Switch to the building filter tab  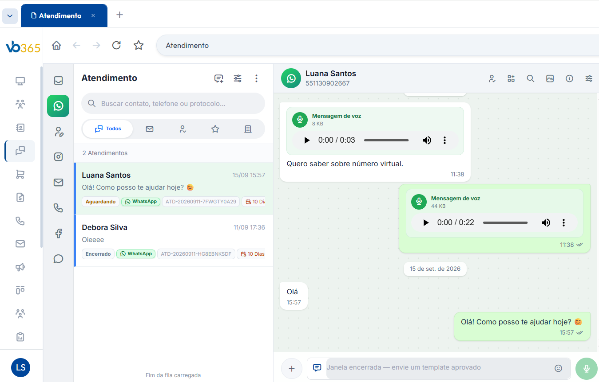248,129
